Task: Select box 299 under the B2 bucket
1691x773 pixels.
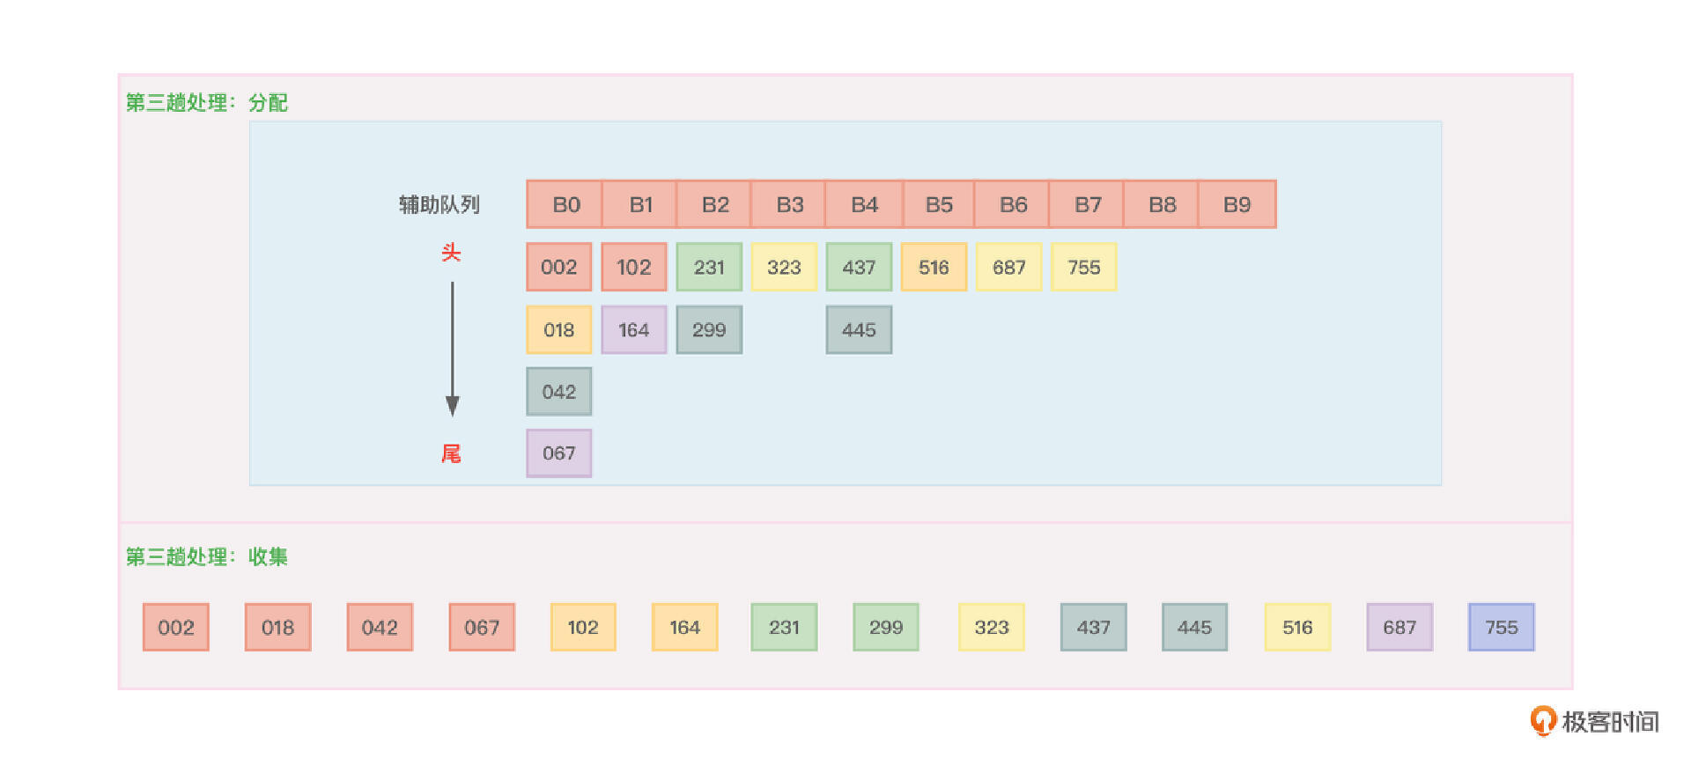Action: click(x=709, y=330)
